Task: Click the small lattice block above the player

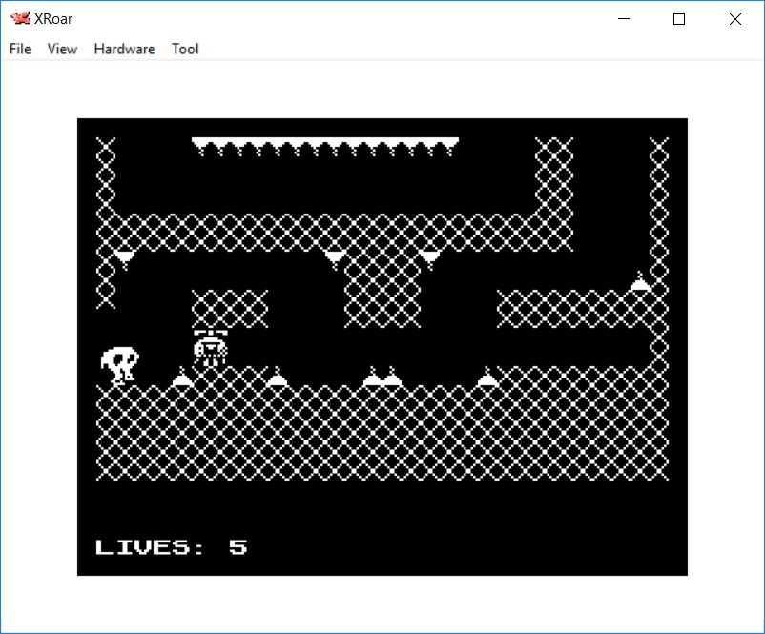Action: tap(230, 309)
